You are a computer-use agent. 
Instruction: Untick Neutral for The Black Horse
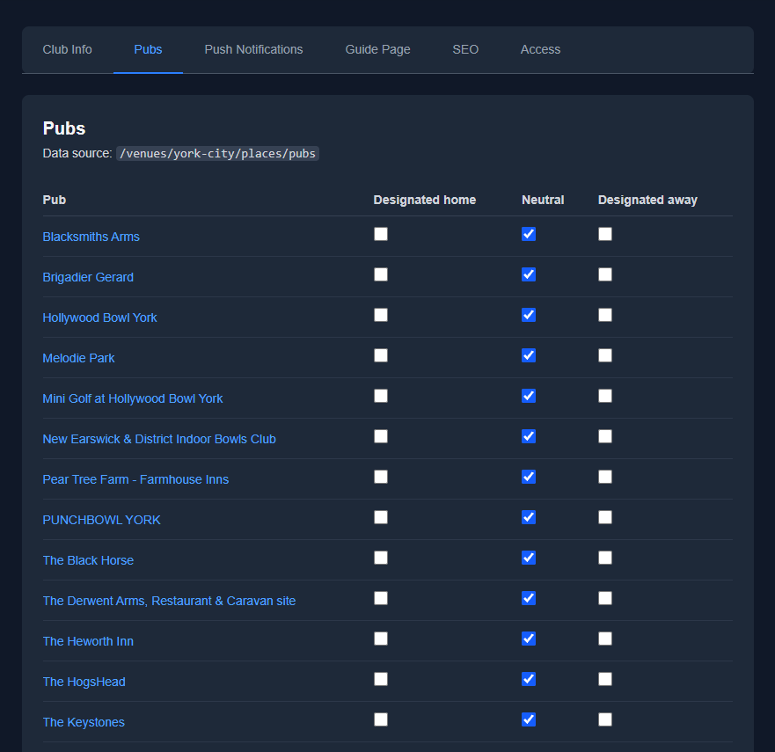(x=529, y=559)
